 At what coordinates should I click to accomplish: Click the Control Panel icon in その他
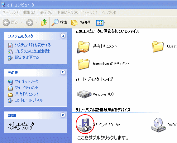point(10,101)
